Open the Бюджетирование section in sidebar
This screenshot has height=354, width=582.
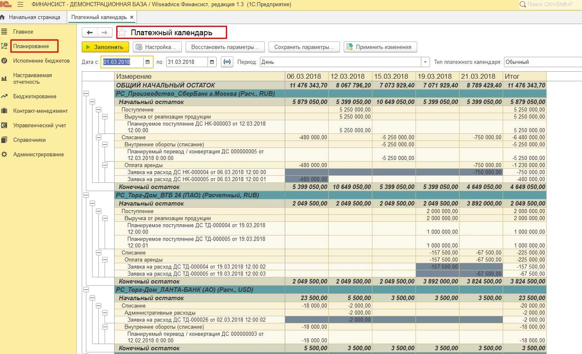coord(34,97)
